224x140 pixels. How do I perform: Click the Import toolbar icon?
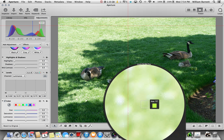[x=14, y=11]
